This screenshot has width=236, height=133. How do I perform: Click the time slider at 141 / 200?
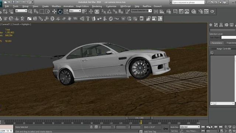pos(139,118)
